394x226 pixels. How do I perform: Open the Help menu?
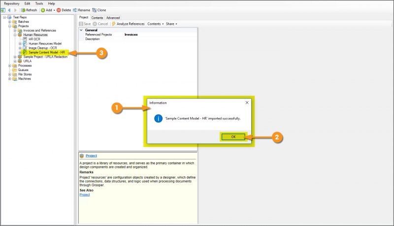pyautogui.click(x=52, y=3)
